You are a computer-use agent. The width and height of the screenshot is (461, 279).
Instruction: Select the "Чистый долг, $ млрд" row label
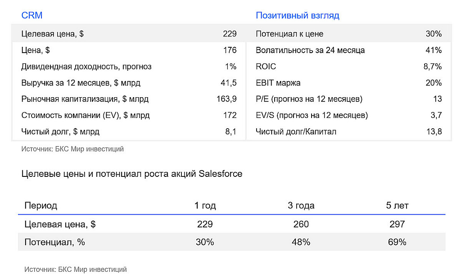[60, 132]
